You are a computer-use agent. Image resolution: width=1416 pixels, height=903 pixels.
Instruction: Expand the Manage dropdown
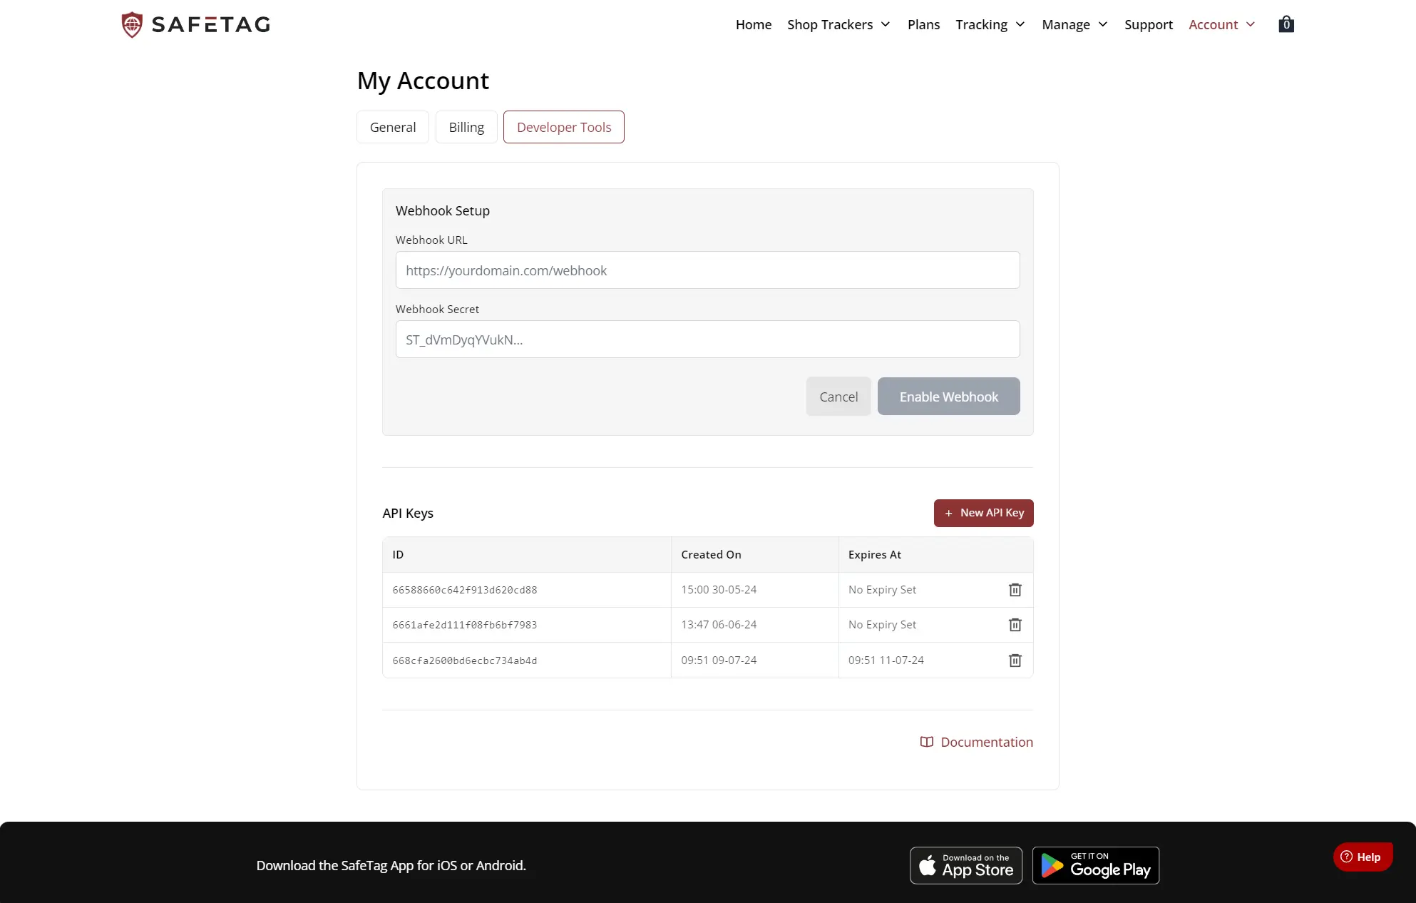[1074, 24]
